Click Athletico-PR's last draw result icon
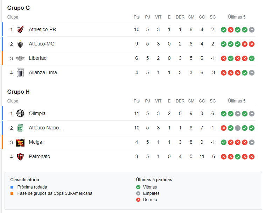 [252, 30]
